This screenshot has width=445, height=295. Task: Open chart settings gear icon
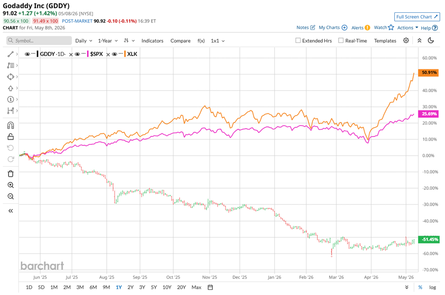tap(406, 40)
